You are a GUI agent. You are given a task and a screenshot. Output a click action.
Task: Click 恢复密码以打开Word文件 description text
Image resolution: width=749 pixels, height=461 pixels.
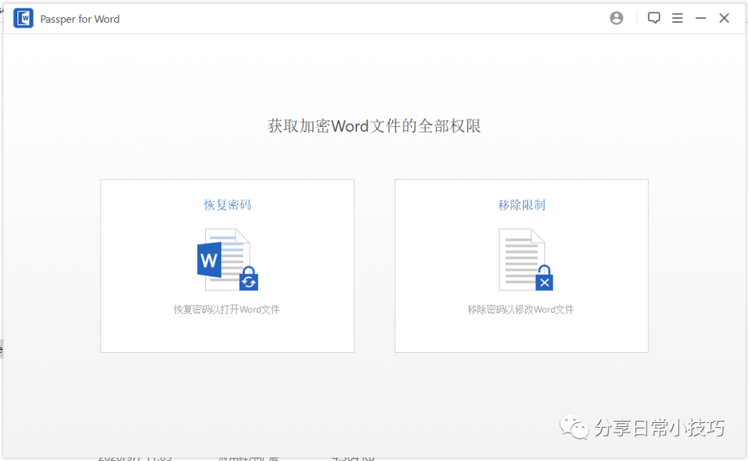[226, 310]
